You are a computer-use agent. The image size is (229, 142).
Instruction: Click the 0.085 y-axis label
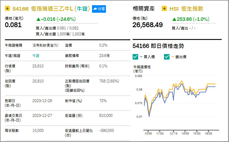pos(138,76)
